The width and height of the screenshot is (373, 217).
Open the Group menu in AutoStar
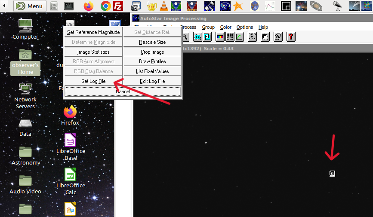click(x=208, y=27)
